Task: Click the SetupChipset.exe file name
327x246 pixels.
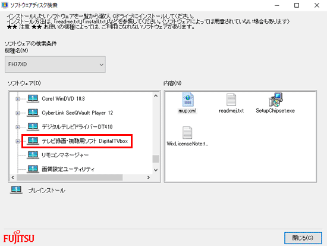Action: pos(275,111)
